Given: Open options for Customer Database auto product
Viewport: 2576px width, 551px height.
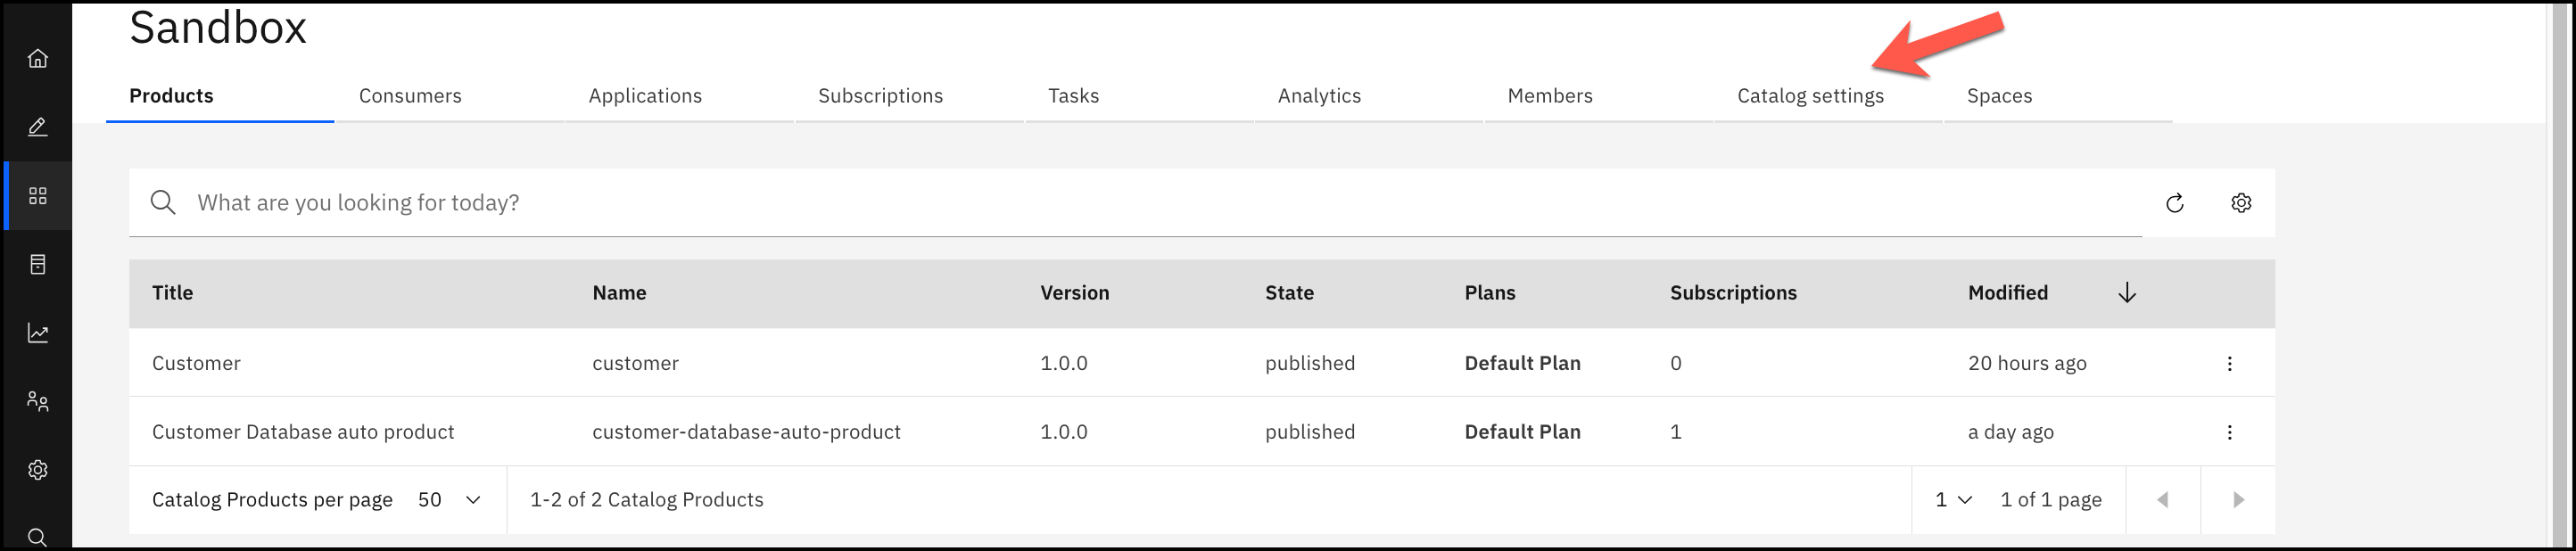Looking at the screenshot, I should point(2229,432).
